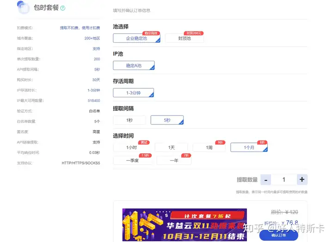
Task: Click the 7折 discount badge on 一年
Action: point(186,155)
